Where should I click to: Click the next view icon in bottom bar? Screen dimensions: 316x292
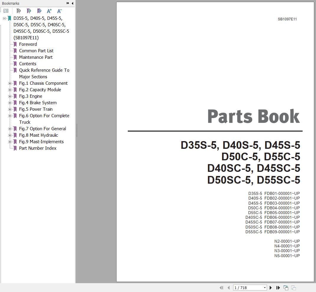293,288
